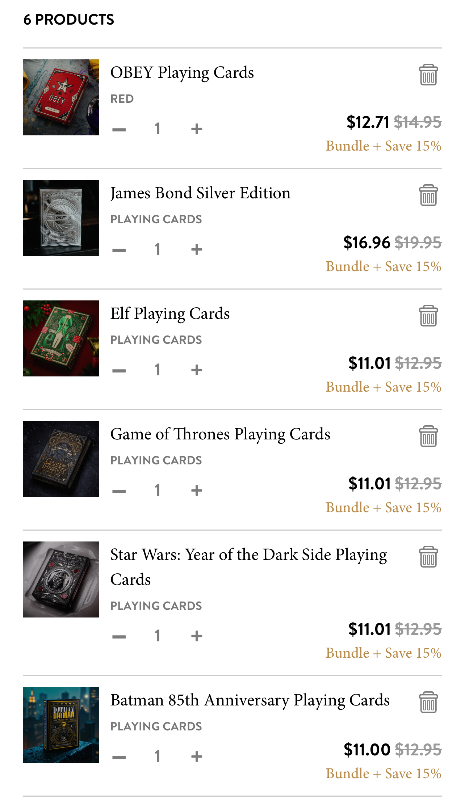Delete Star Wars Dark Side cards item
The height and width of the screenshot is (801, 465).
[428, 557]
